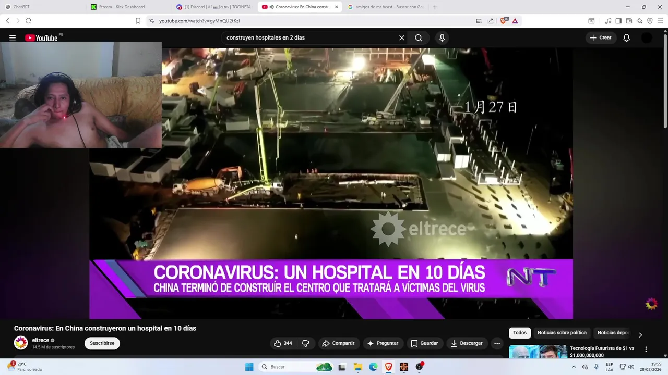Open Brave Wallet icon
668x375 pixels.
point(629,21)
